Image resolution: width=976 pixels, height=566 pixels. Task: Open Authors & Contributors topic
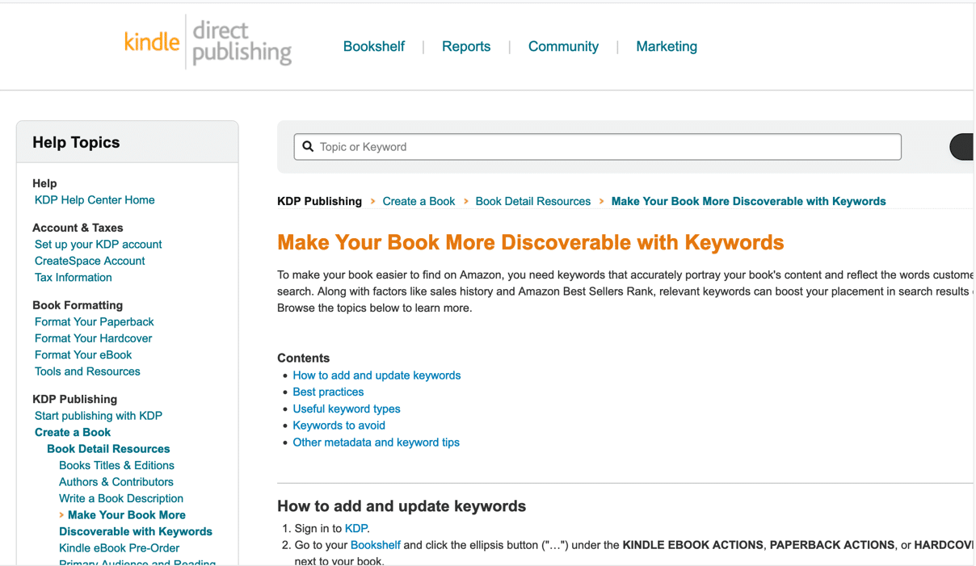(x=116, y=482)
